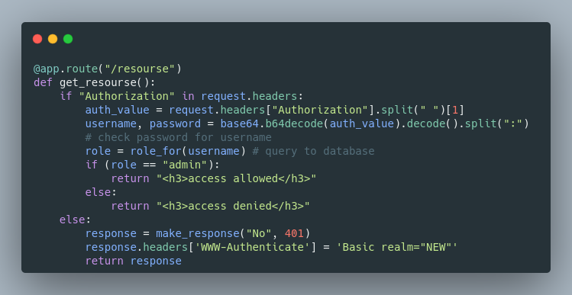
Task: Click the "admin" string literal
Action: coord(185,165)
